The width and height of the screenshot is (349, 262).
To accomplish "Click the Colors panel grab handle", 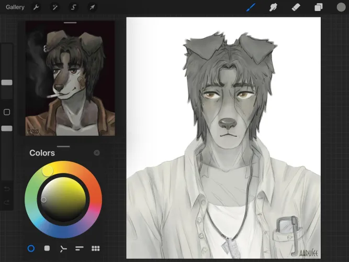I will pyautogui.click(x=63, y=147).
